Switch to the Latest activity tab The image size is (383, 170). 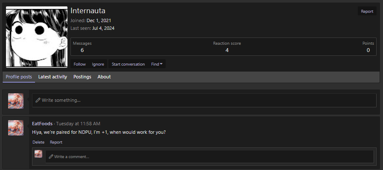click(x=53, y=77)
